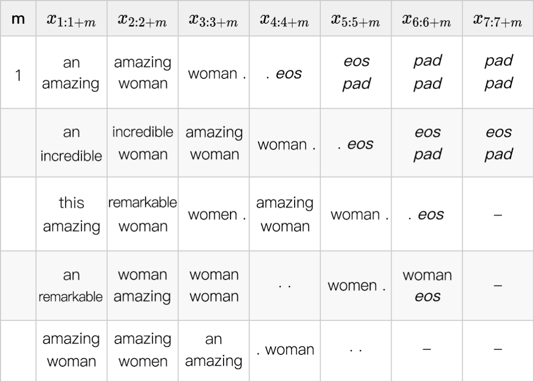Click the x2:2+m header cell
The width and height of the screenshot is (534, 382).
pos(142,20)
